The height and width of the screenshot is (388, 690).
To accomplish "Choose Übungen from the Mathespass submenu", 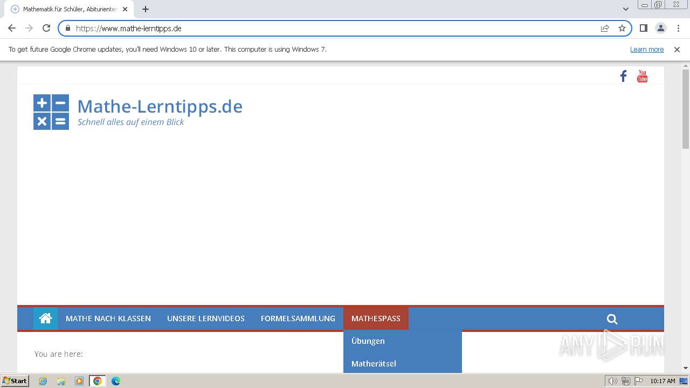I will click(403, 341).
